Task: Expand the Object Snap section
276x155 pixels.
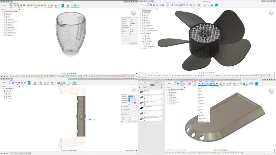Action: point(122,106)
